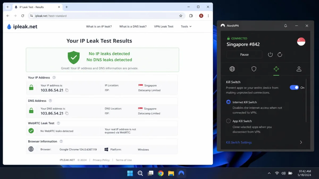Click the 'Singapore #842' server name

[243, 44]
